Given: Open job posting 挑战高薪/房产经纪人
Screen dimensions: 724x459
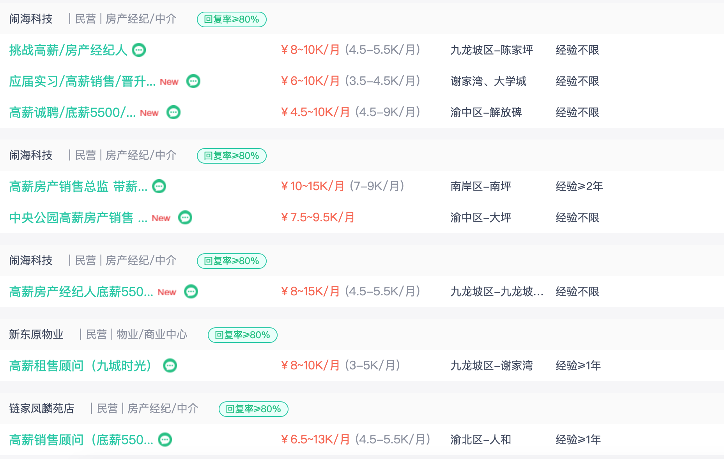Looking at the screenshot, I should click(x=68, y=50).
